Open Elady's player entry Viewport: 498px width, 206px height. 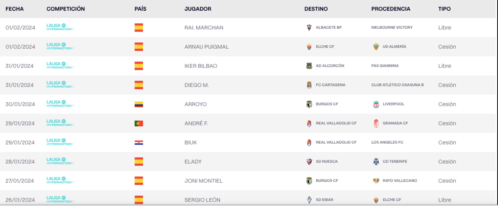tap(193, 162)
